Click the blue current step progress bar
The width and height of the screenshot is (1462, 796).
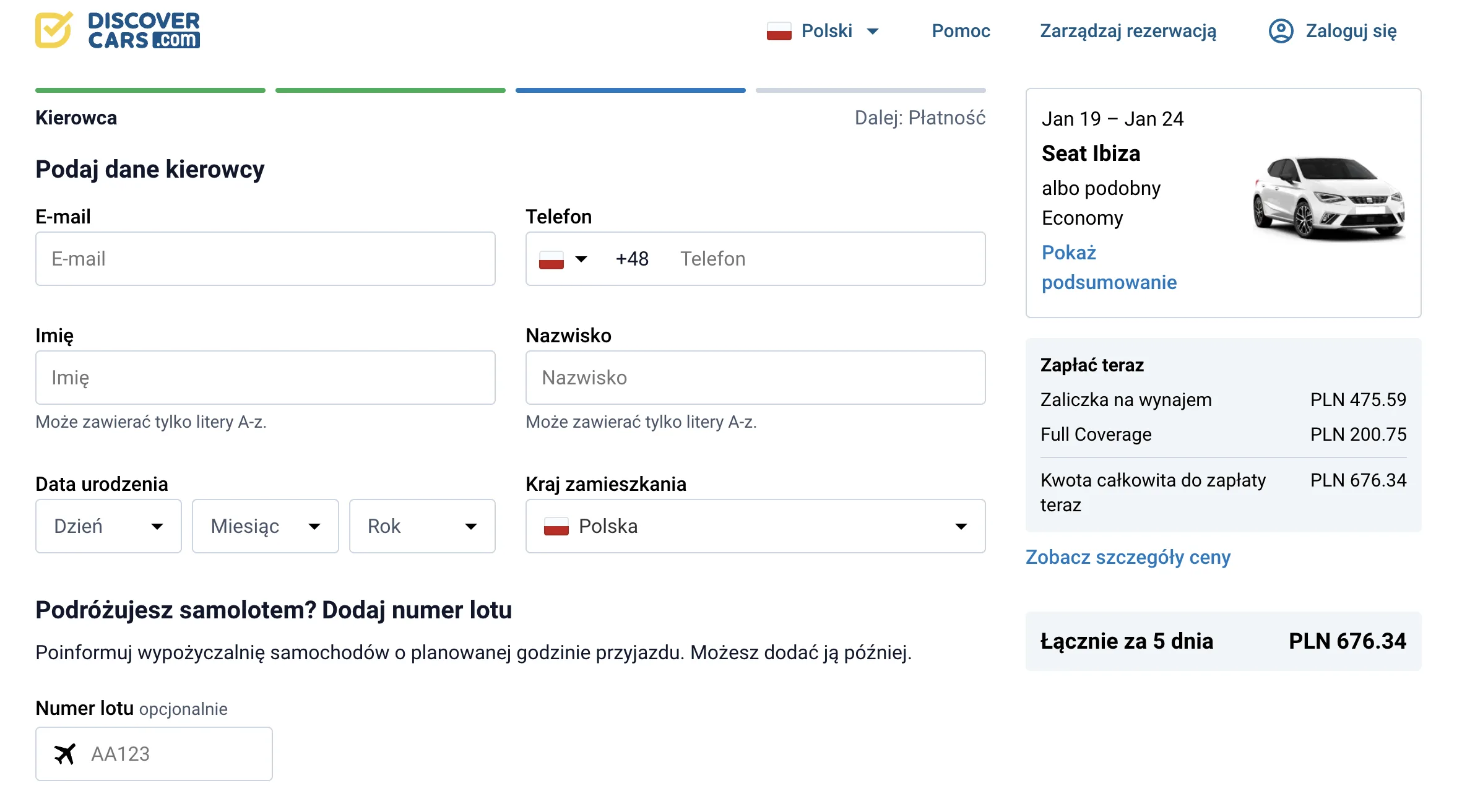click(x=630, y=90)
